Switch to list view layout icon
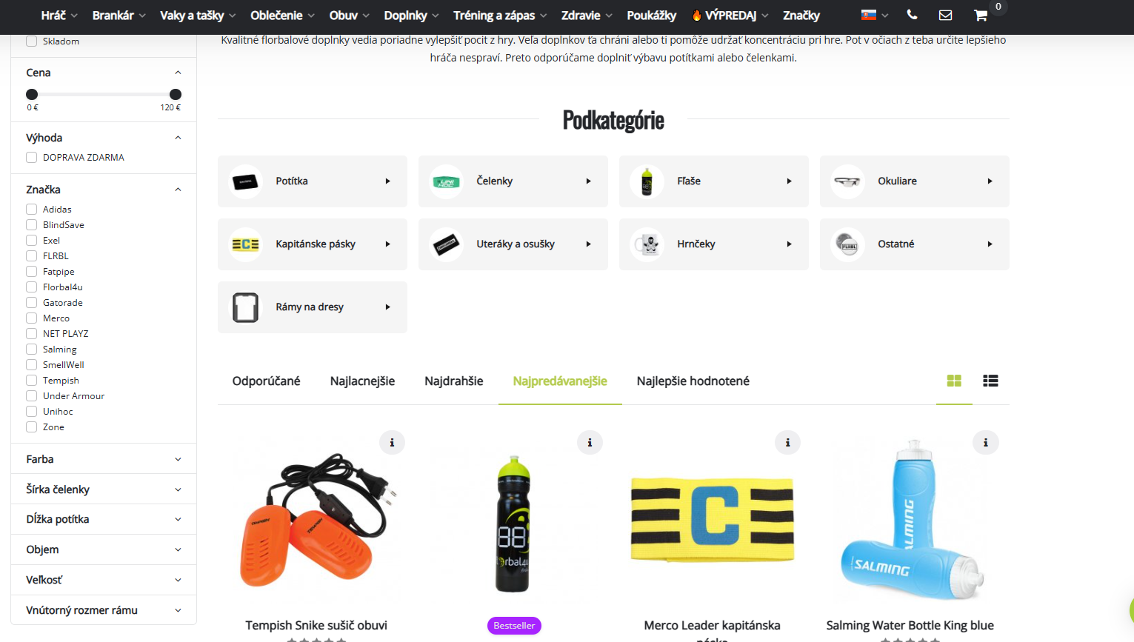This screenshot has height=642, width=1134. click(x=990, y=381)
